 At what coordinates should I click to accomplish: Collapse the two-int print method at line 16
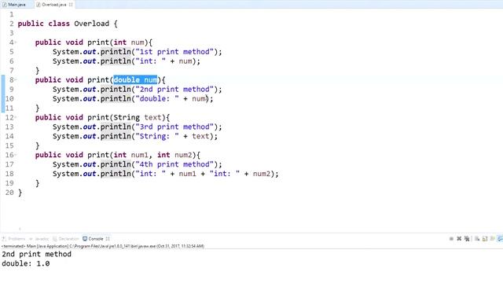tap(16, 155)
